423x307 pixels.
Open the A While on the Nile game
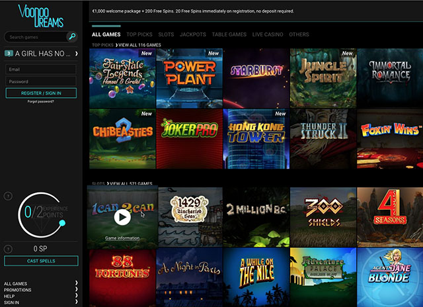[x=256, y=278]
